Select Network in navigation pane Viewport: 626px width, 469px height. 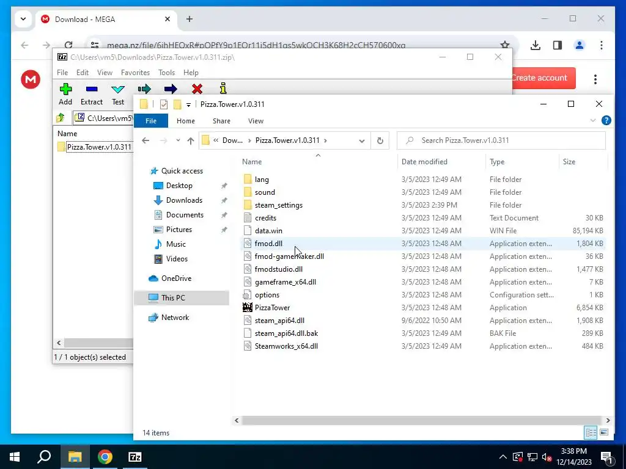click(175, 318)
